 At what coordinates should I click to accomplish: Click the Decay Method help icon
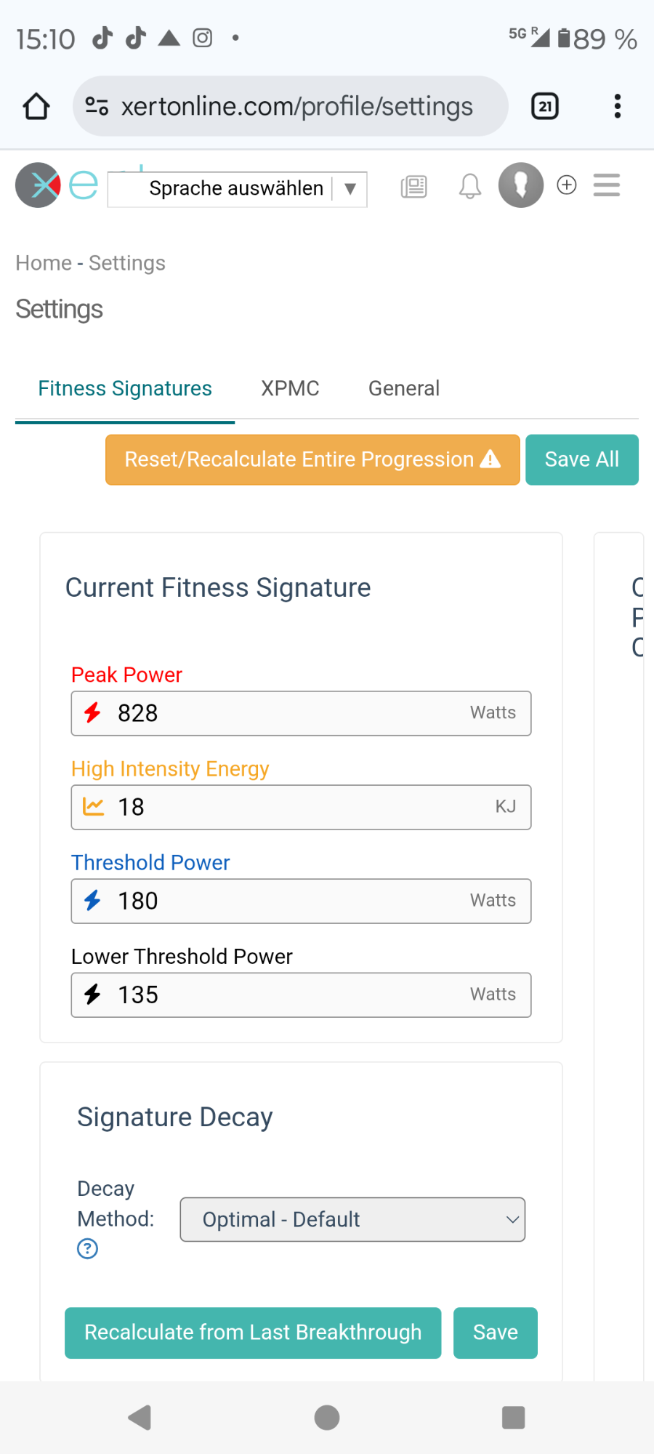pos(87,1249)
